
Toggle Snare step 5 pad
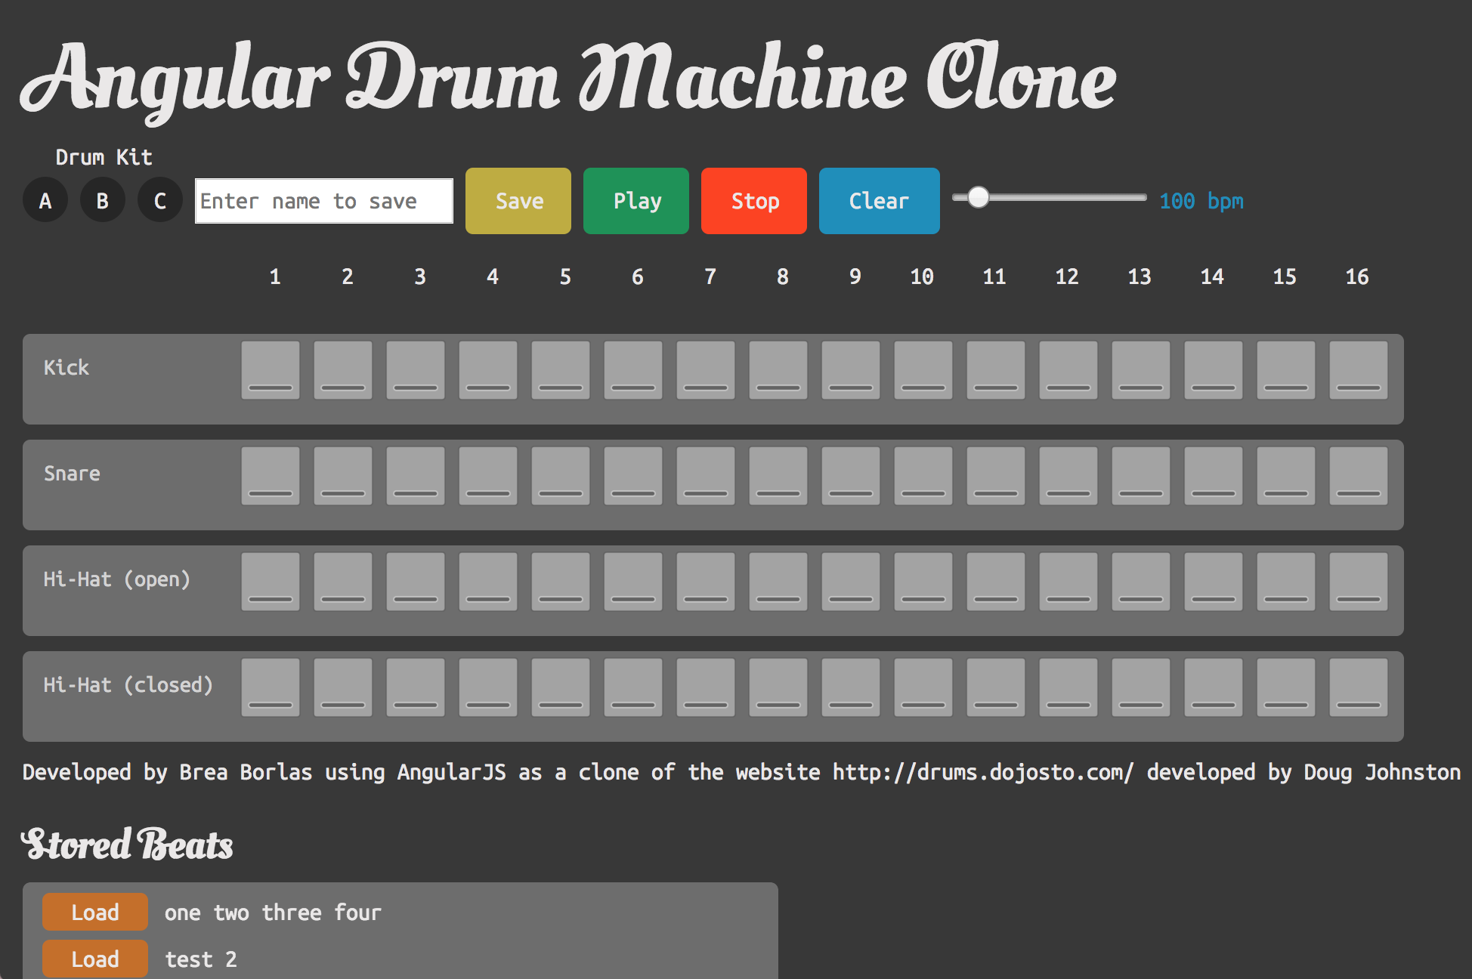point(561,476)
